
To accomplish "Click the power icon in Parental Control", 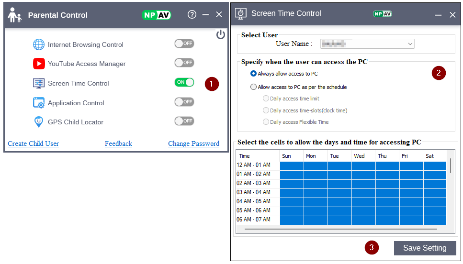I will point(220,34).
